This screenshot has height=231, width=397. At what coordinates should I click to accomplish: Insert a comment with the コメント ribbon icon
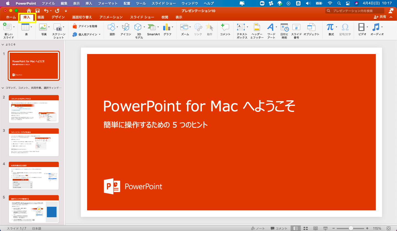tap(225, 27)
